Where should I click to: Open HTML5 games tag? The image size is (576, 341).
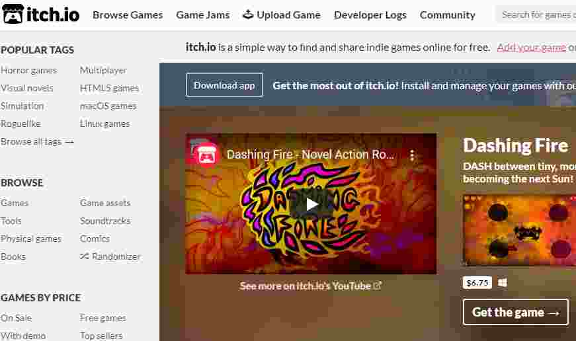click(109, 88)
